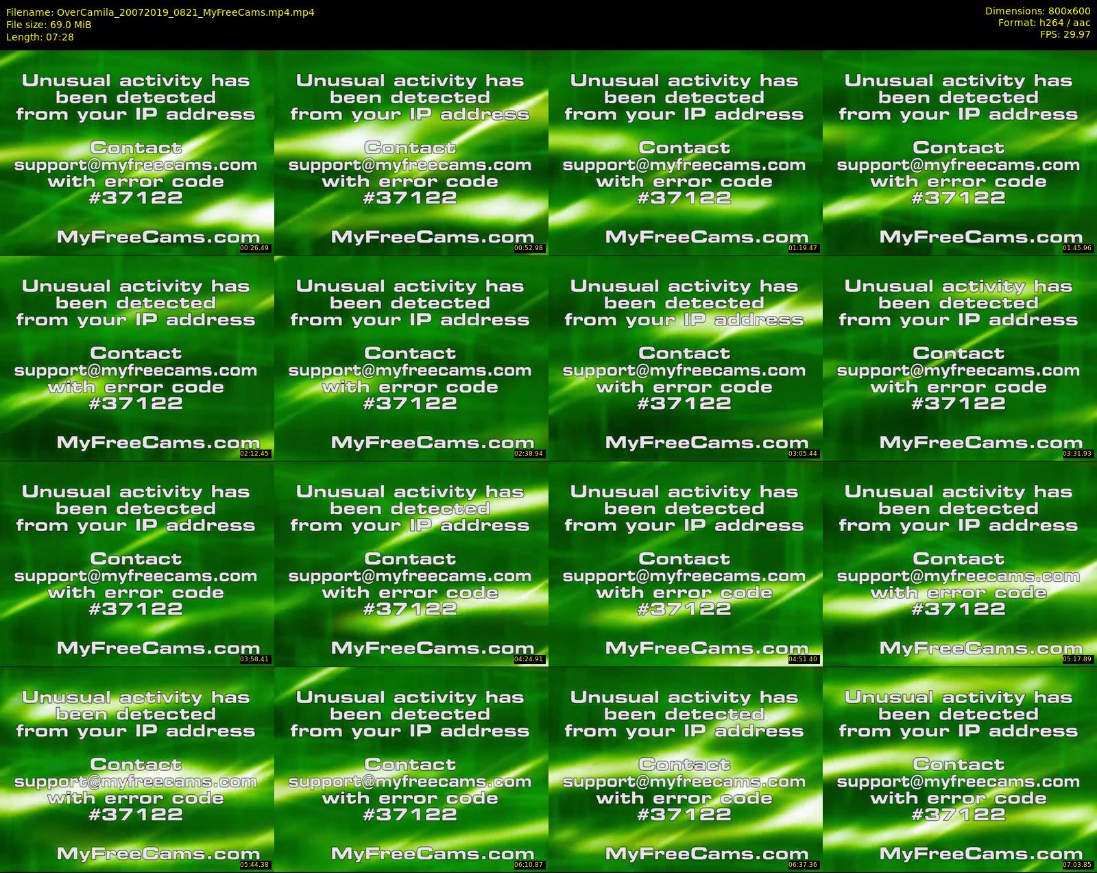This screenshot has height=873, width=1097.
Task: Open the thumbnail frame stamped 06:10.87
Action: (411, 770)
